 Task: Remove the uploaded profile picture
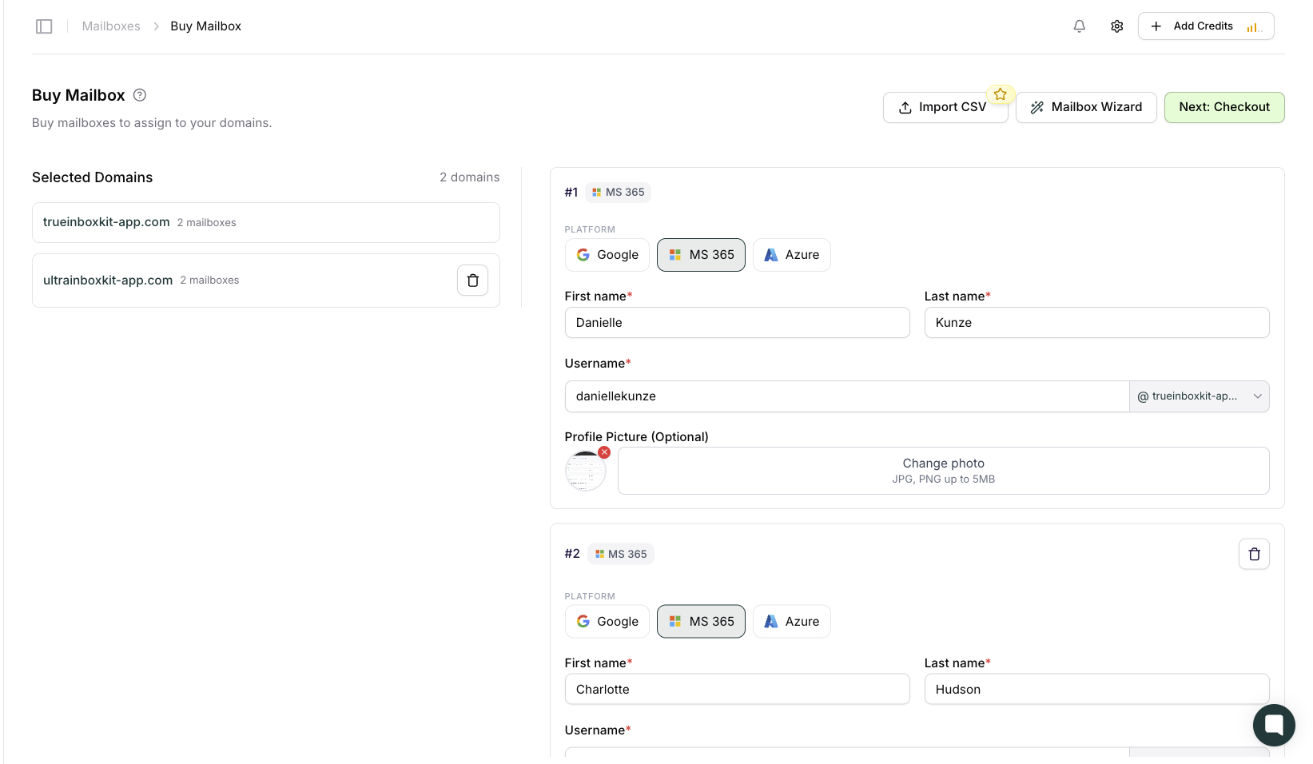[x=604, y=452]
